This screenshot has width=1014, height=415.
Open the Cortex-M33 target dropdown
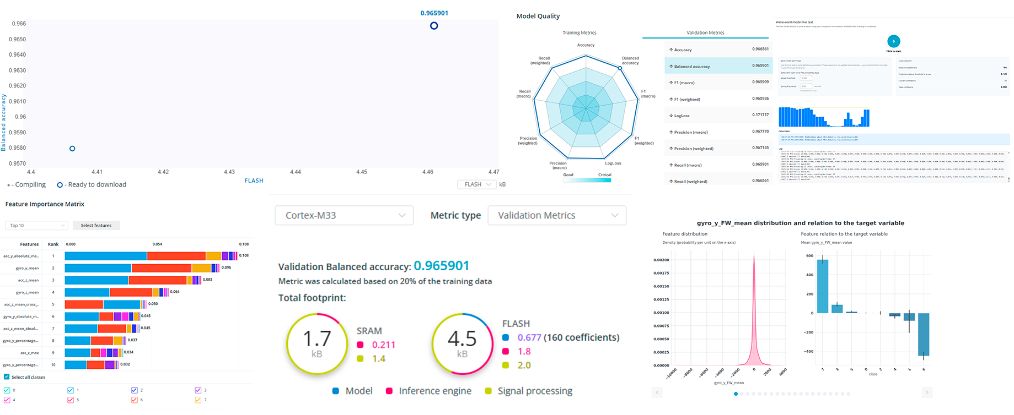(344, 215)
